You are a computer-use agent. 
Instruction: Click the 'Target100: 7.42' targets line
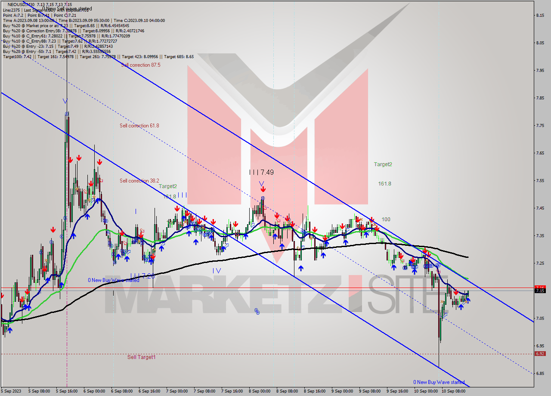tap(98, 56)
